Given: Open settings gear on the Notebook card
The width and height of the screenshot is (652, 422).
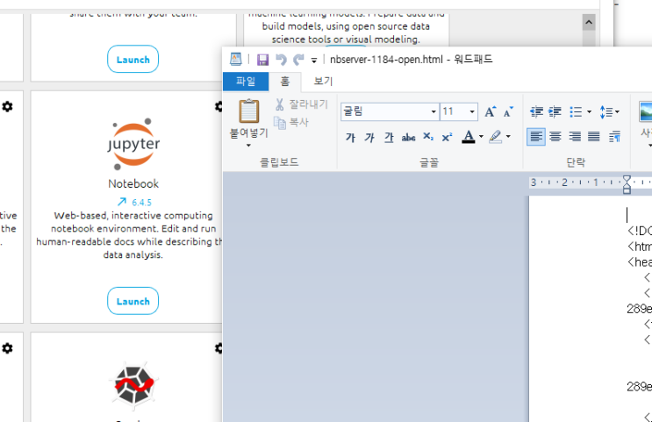Looking at the screenshot, I should (219, 106).
